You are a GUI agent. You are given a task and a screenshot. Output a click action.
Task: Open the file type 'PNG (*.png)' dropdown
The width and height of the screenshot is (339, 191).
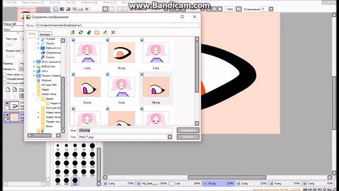(x=170, y=137)
